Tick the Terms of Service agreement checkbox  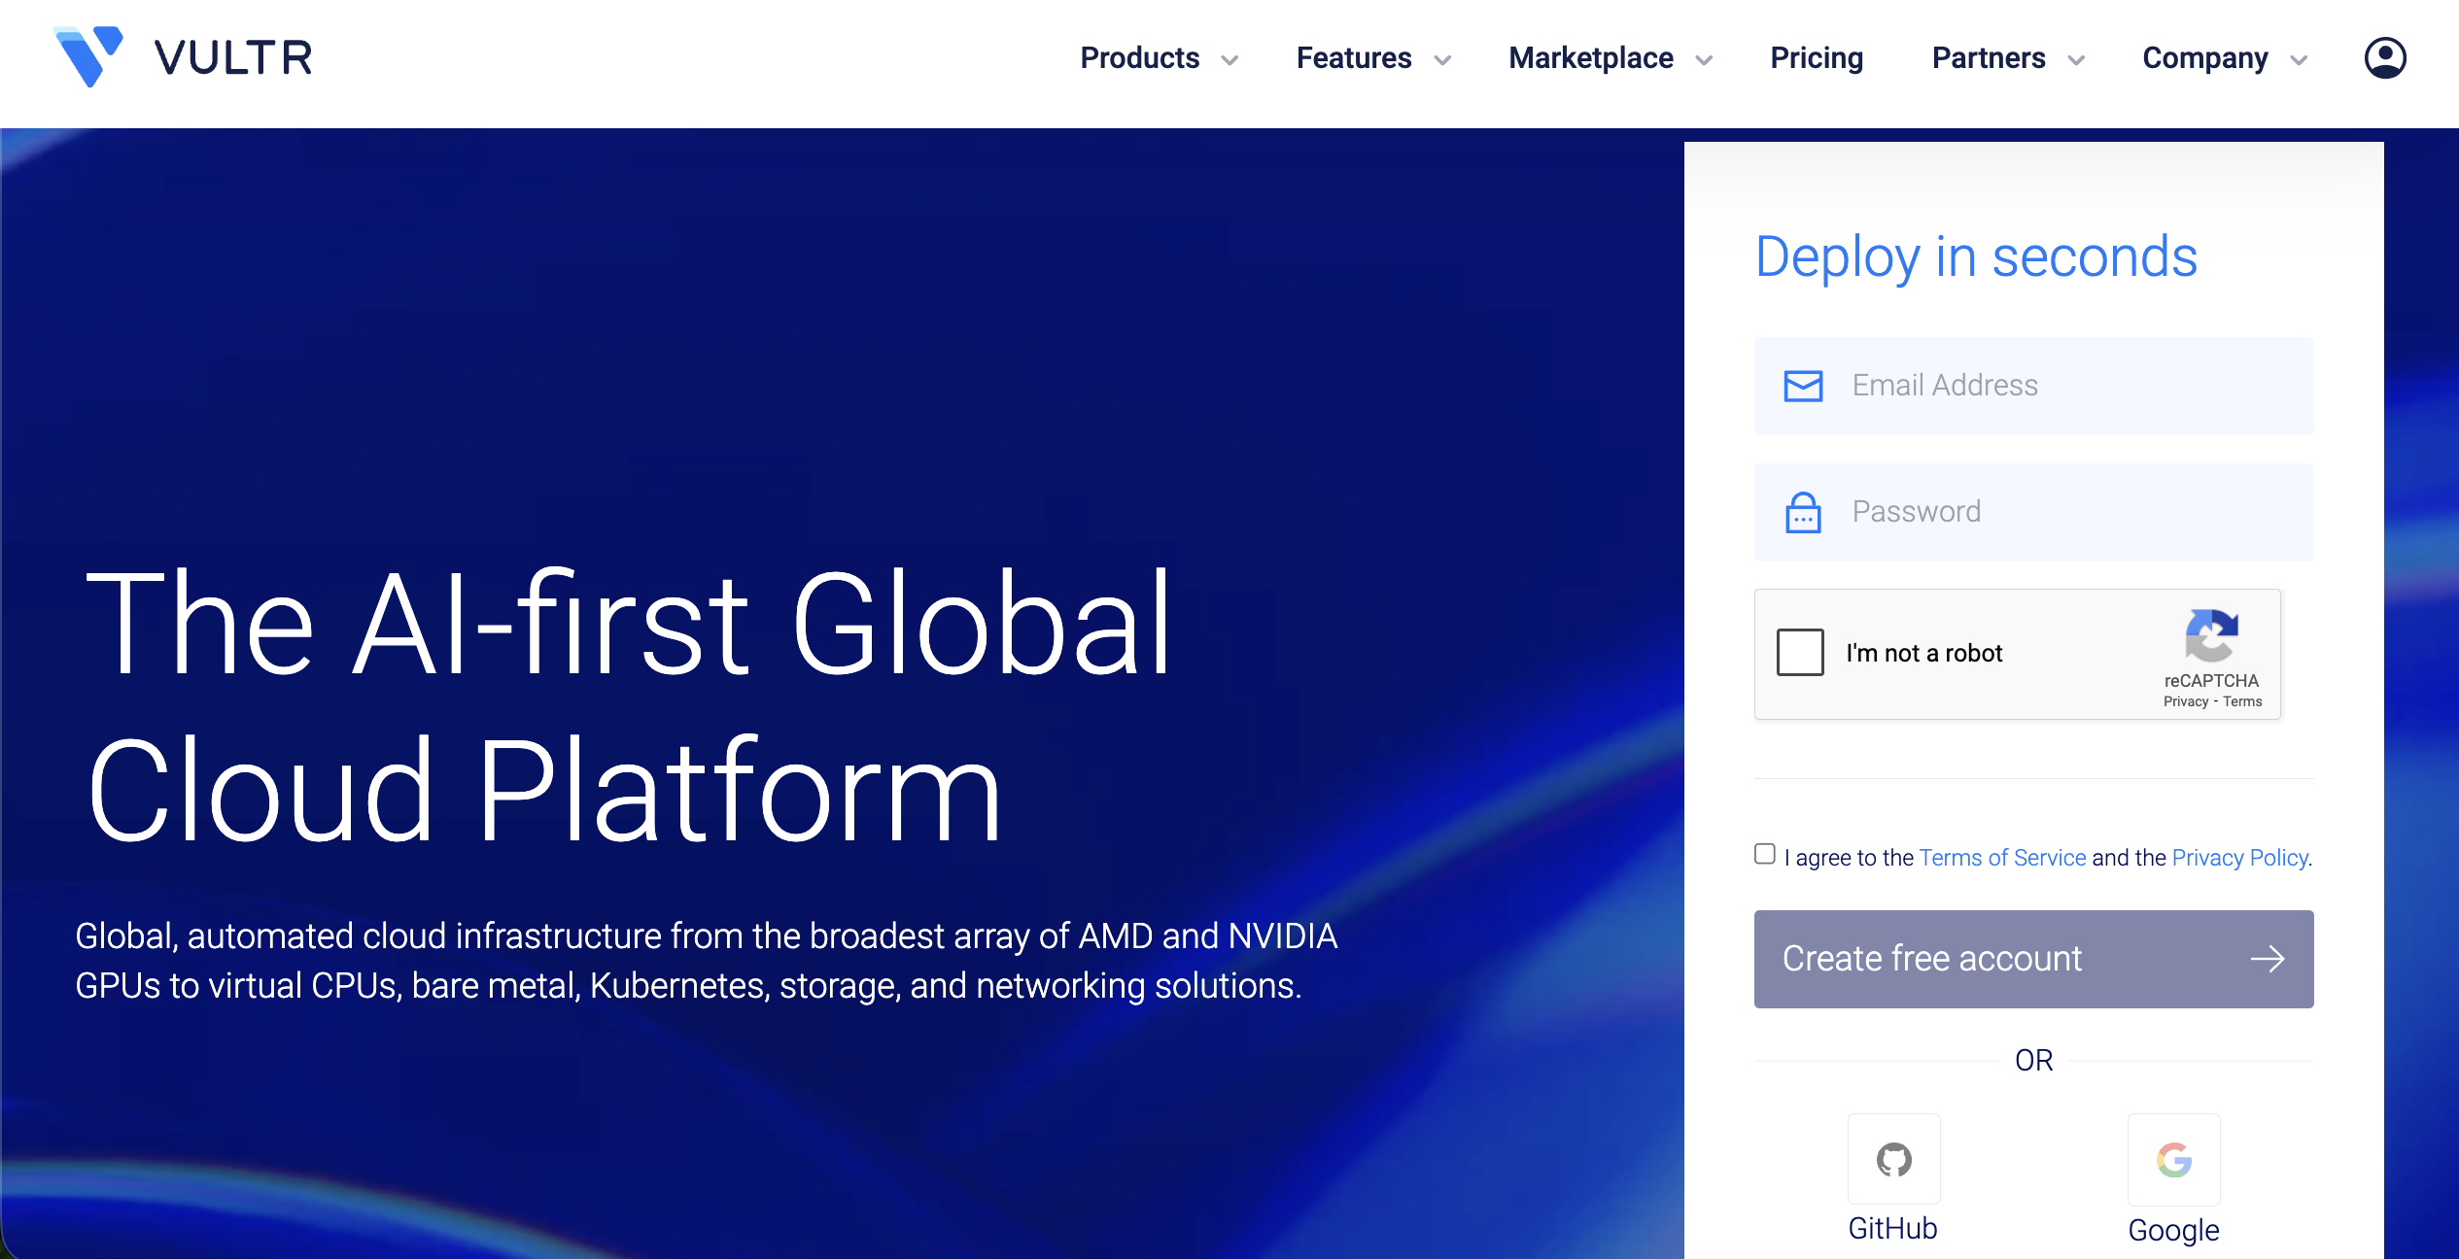coord(1765,854)
